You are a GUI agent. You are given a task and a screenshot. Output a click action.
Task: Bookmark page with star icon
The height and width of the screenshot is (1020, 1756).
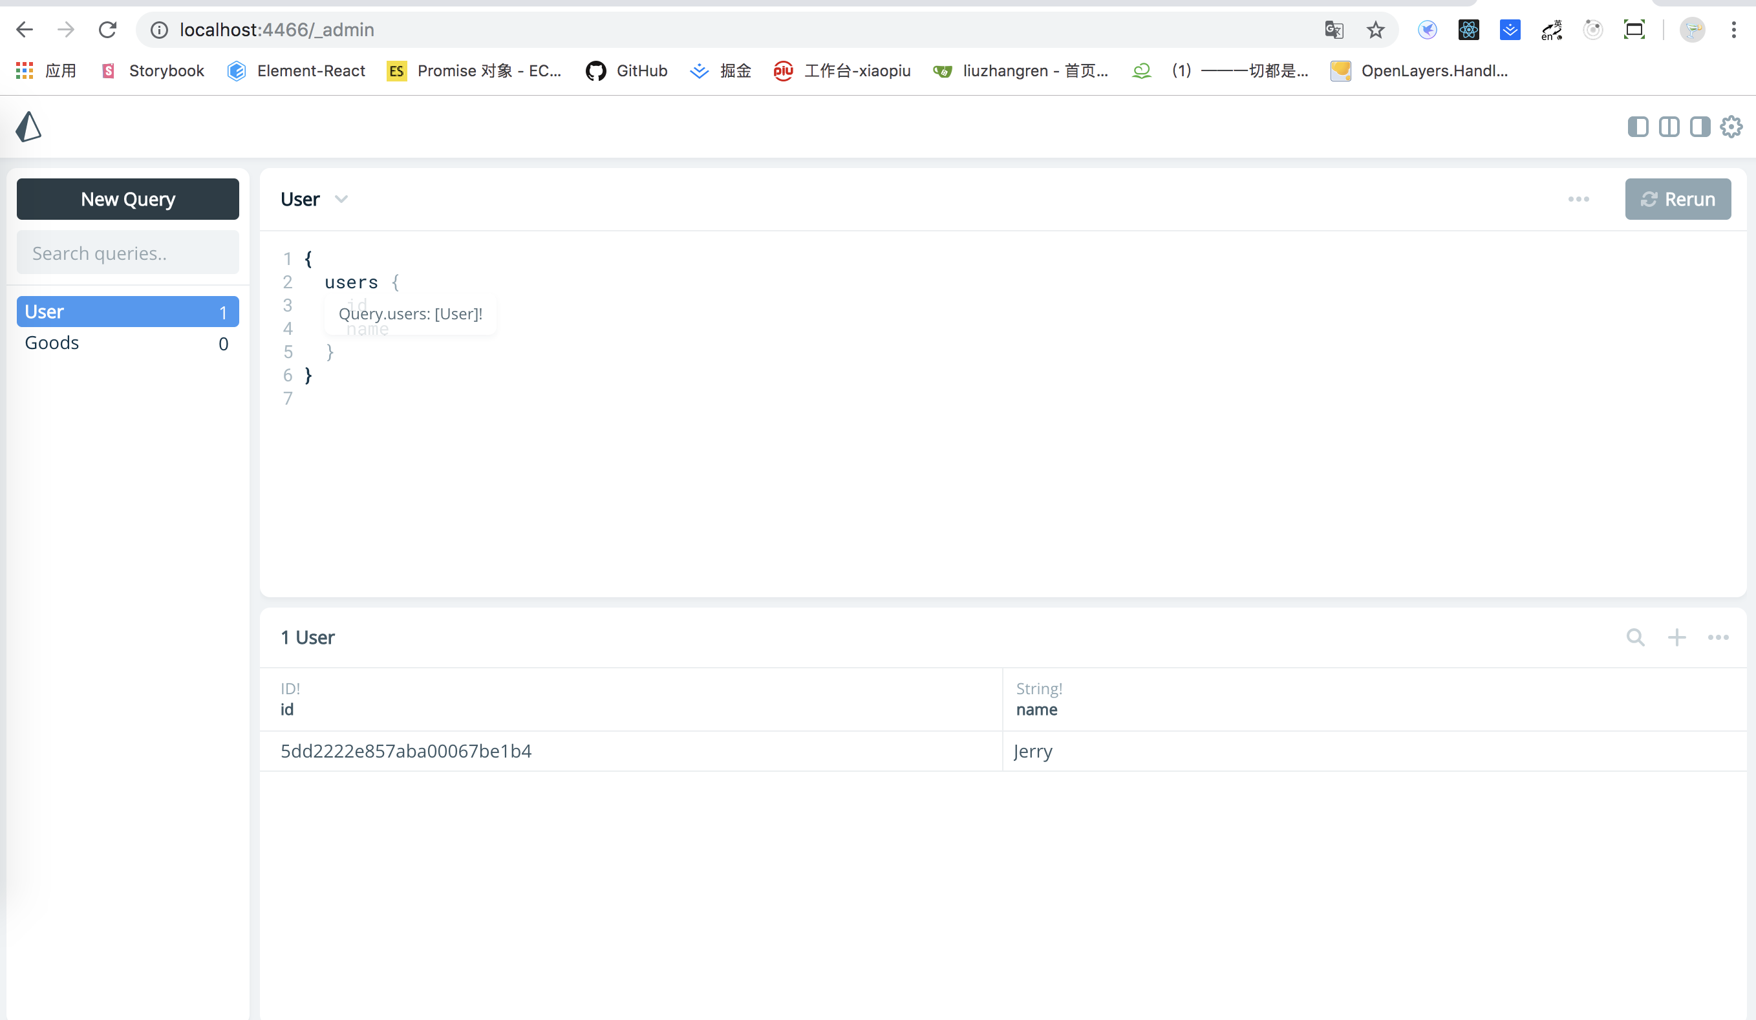pos(1375,29)
